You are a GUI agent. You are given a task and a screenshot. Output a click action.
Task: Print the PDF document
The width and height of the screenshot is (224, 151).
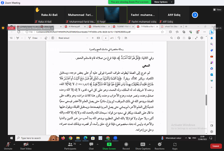(178, 38)
